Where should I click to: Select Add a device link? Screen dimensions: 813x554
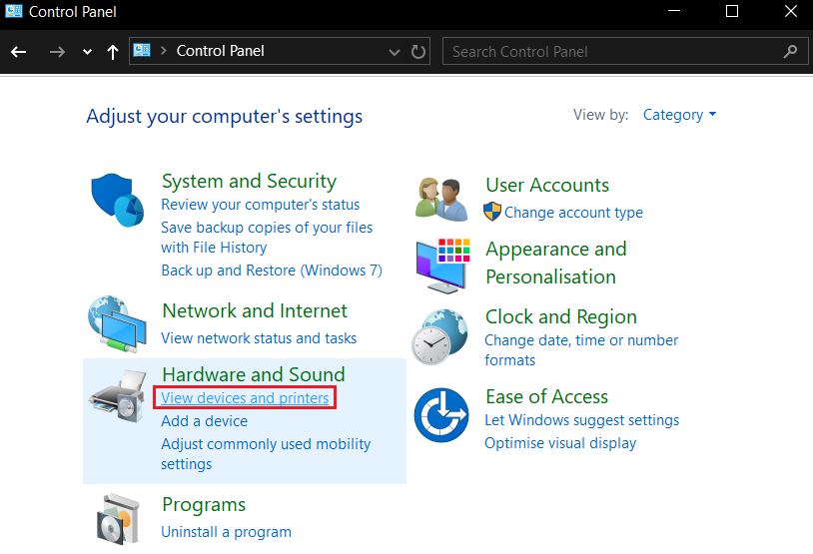coord(205,421)
